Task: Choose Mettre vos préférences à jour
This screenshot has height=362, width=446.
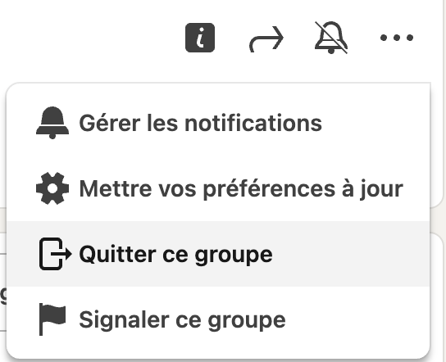Action: pyautogui.click(x=241, y=188)
